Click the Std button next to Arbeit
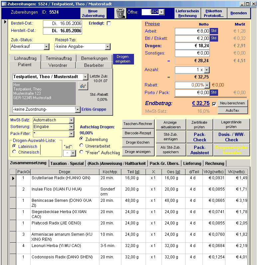257x265 pixels. 214,31
